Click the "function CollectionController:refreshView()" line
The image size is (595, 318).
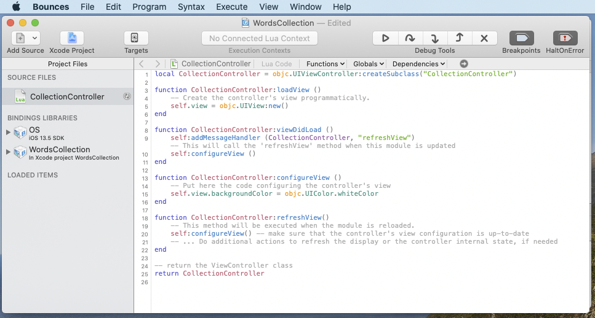click(242, 218)
